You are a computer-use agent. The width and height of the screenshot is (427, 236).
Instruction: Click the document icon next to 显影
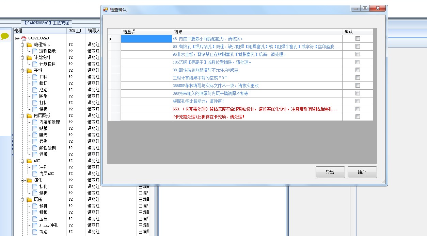pyautogui.click(x=35, y=141)
